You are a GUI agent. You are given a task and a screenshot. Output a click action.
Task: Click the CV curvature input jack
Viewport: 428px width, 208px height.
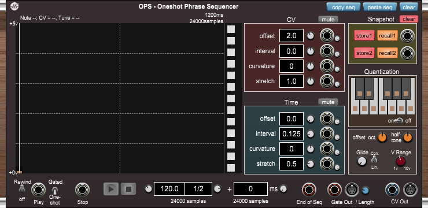[327, 66]
